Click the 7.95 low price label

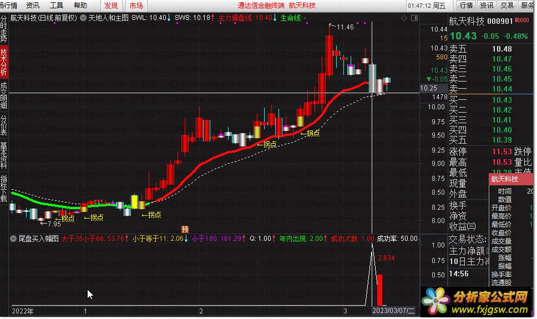click(54, 224)
